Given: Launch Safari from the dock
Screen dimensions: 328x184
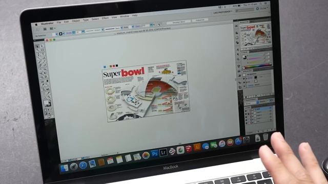Looking at the screenshot, I should pos(83,165).
